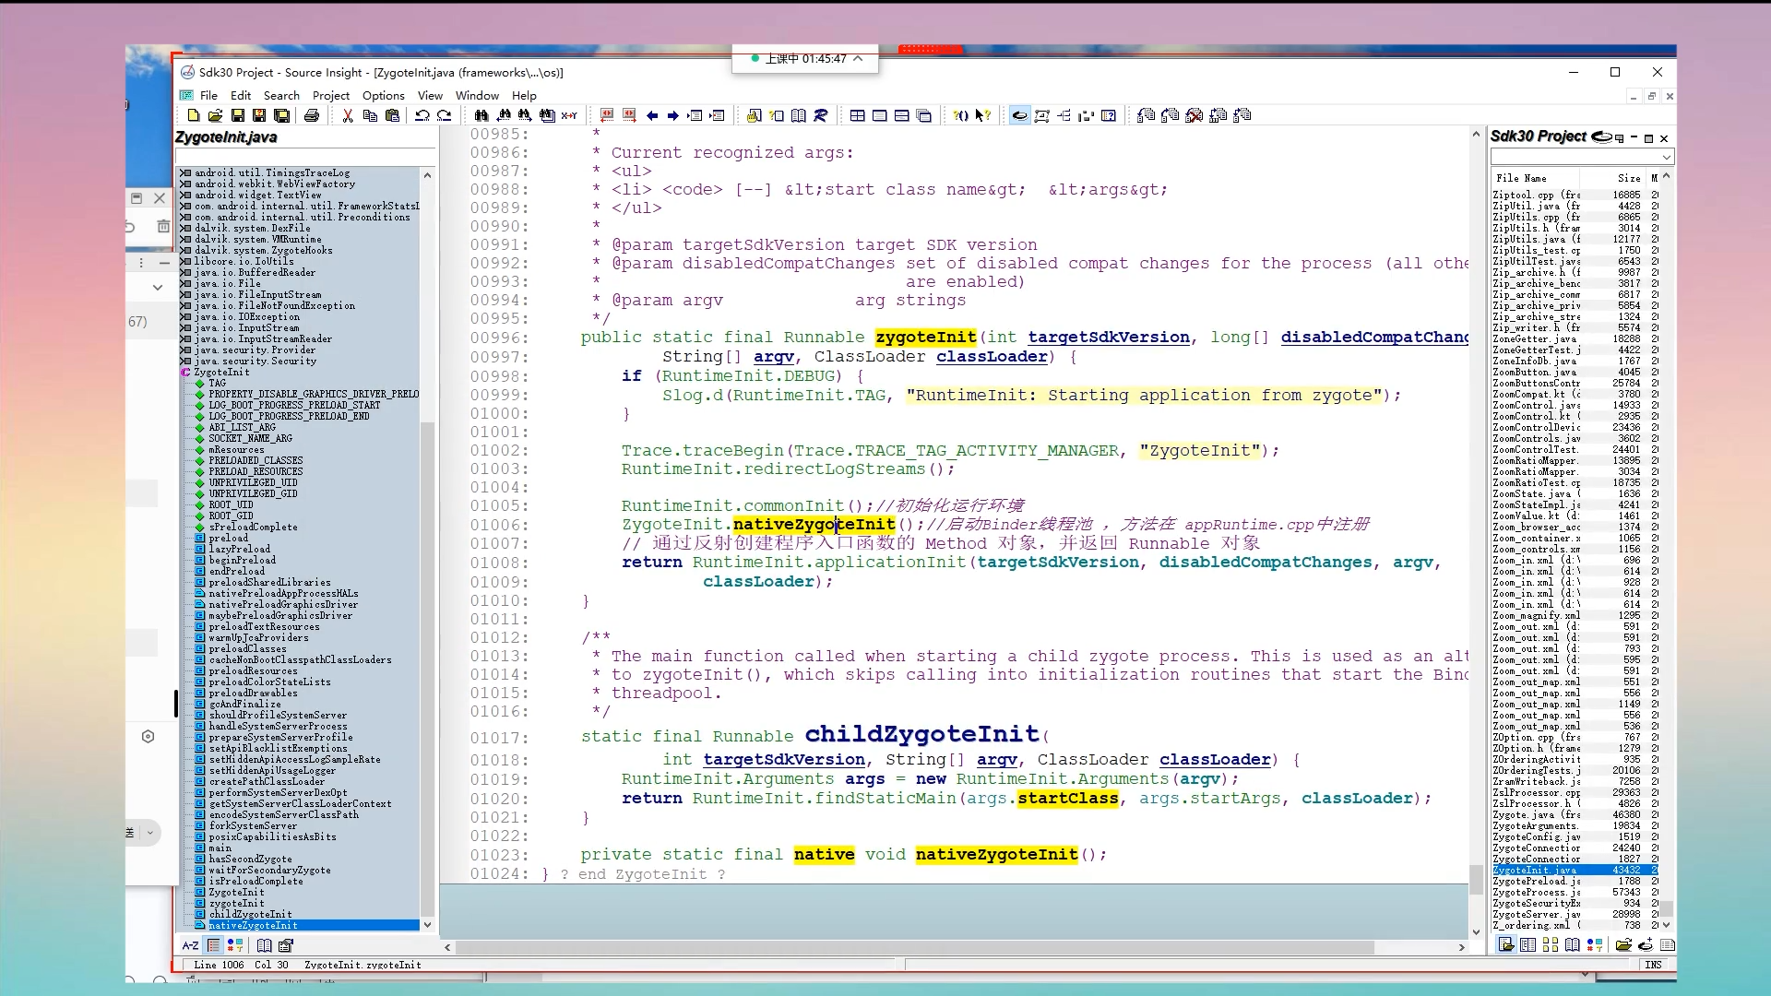This screenshot has height=996, width=1771.
Task: Toggle symbol list view by line order
Action: coord(213,945)
